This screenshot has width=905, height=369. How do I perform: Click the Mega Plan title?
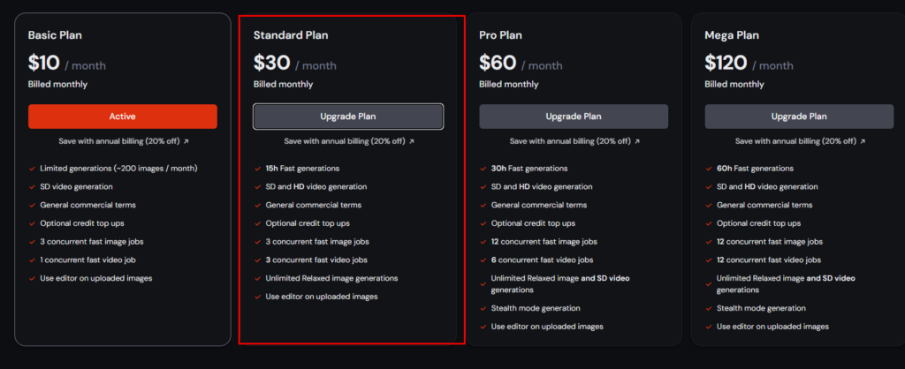[733, 35]
